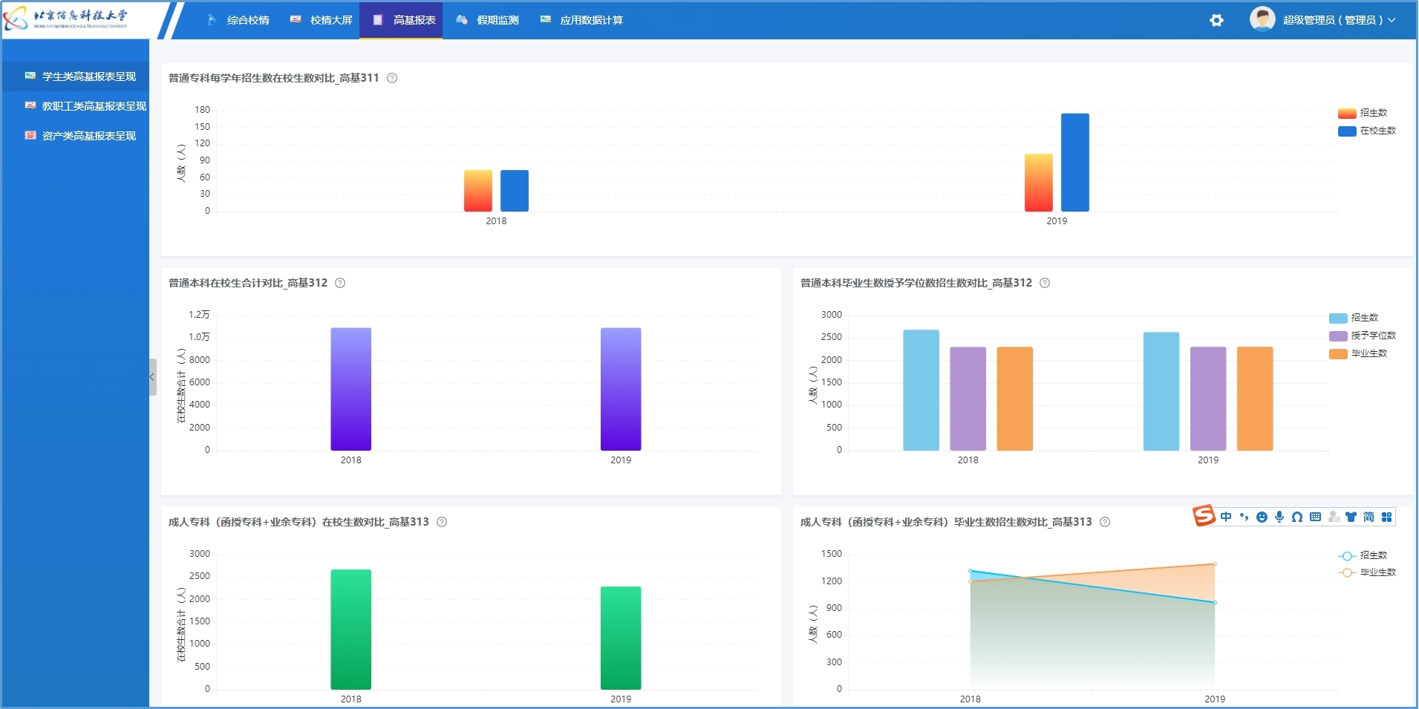
Task: Collapse the sidebar with the arrow handle
Action: [152, 377]
